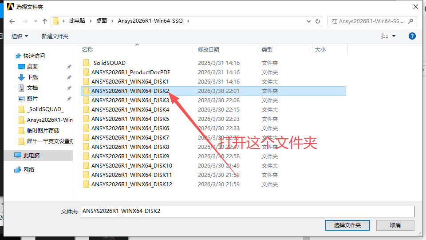The height and width of the screenshot is (240, 426).
Task: Open the recent locations dropdown arrow
Action: click(x=35, y=21)
